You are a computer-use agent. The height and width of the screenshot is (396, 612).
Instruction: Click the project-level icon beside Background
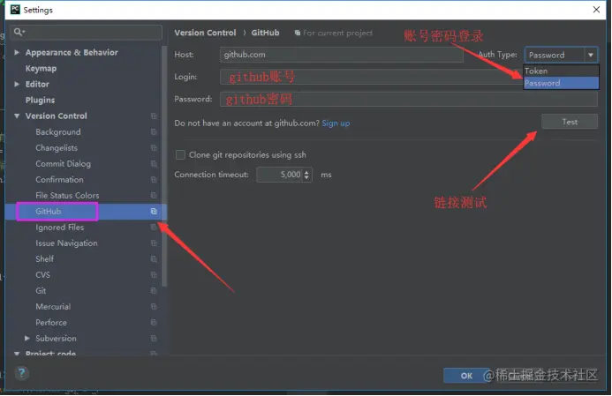[x=154, y=132]
